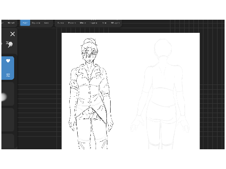
Task: Open the Blend tab in top toolbar
Action: tap(11, 23)
